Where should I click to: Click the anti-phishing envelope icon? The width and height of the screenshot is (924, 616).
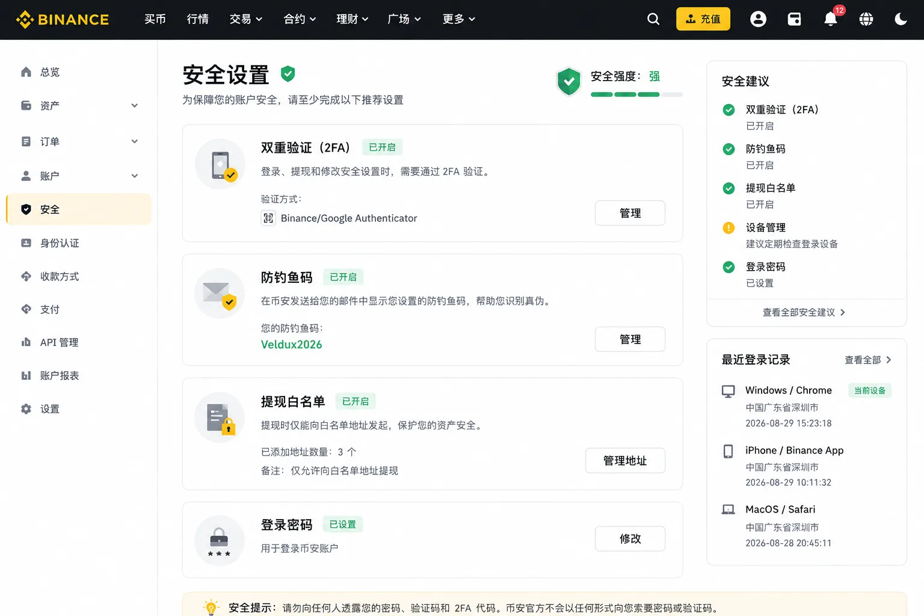(220, 293)
